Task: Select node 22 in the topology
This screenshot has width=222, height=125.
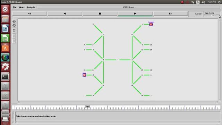Action: coord(142,50)
